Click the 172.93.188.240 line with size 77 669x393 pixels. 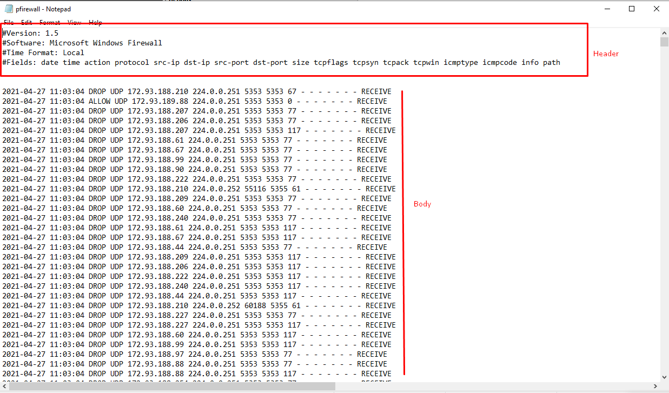[197, 218]
